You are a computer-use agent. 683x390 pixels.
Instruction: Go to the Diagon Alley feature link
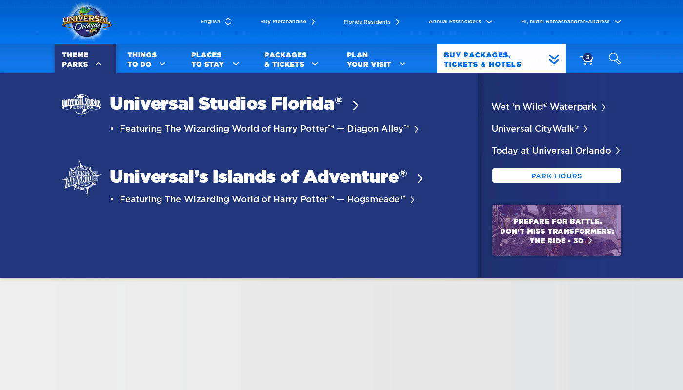tap(268, 129)
